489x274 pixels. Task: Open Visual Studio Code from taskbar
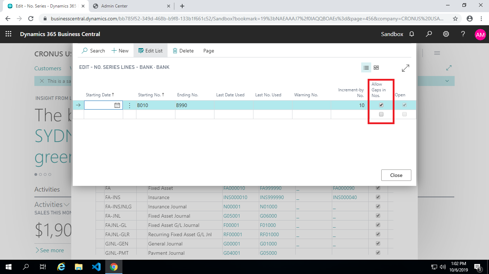(96, 267)
